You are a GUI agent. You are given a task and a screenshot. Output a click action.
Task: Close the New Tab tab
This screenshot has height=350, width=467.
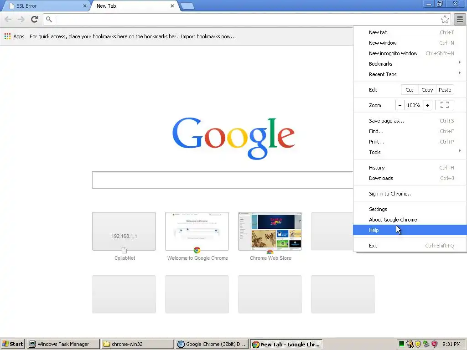pyautogui.click(x=172, y=6)
